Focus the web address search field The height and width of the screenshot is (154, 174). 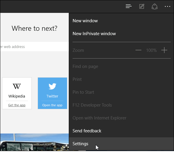point(34,47)
